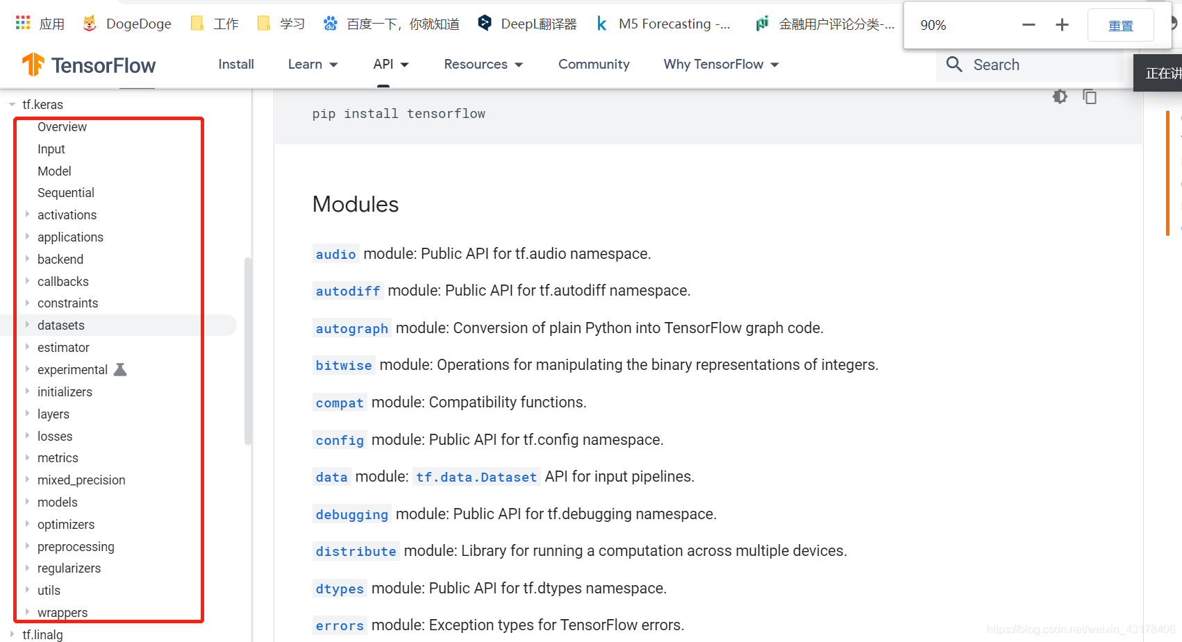This screenshot has width=1182, height=642.
Task: Open the 百度一下 bookmark
Action: point(391,24)
